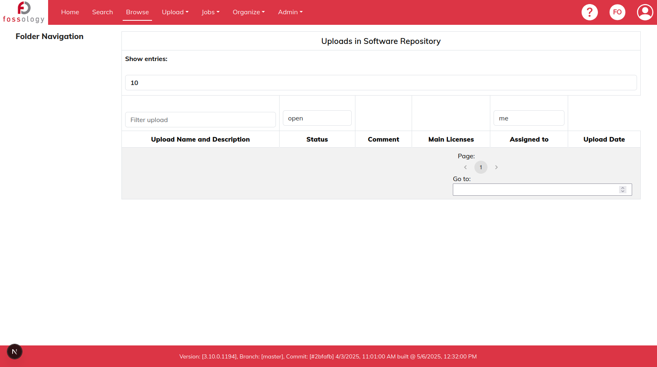Sort by Upload Name and Description column
Viewport: 657px width, 367px height.
[201, 139]
